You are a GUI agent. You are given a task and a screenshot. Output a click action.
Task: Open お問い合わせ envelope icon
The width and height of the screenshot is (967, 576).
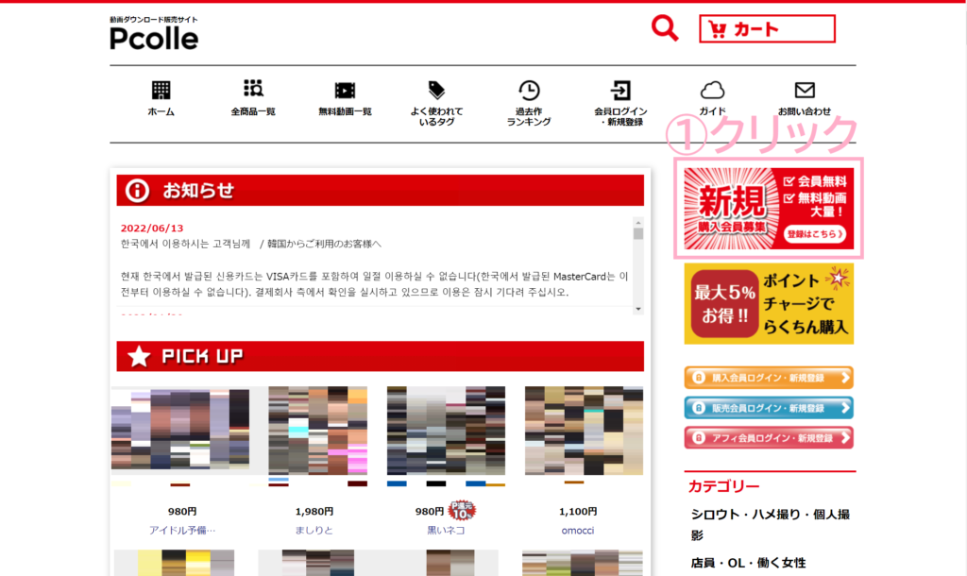coord(805,91)
